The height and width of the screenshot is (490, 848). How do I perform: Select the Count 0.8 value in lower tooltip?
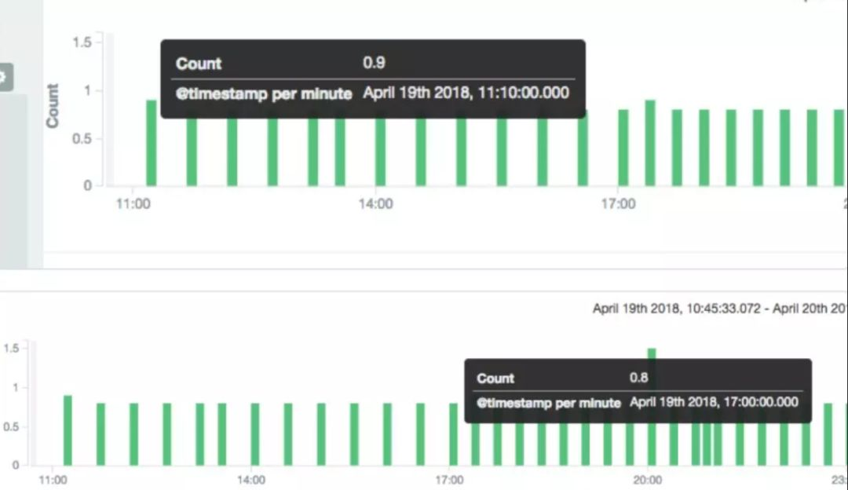(x=638, y=378)
